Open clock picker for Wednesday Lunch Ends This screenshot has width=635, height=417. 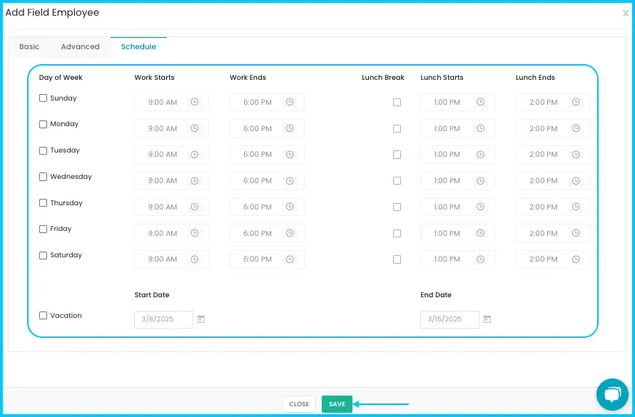(x=576, y=181)
